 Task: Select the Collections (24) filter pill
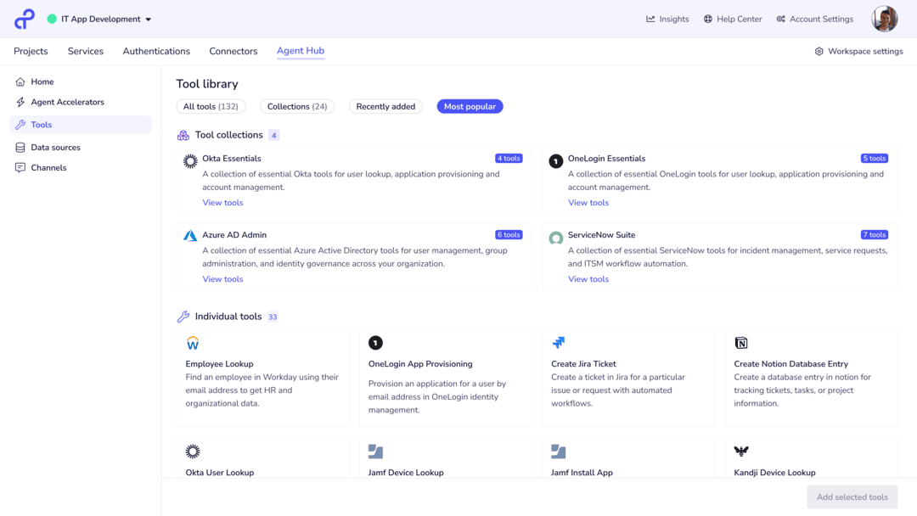click(x=297, y=106)
